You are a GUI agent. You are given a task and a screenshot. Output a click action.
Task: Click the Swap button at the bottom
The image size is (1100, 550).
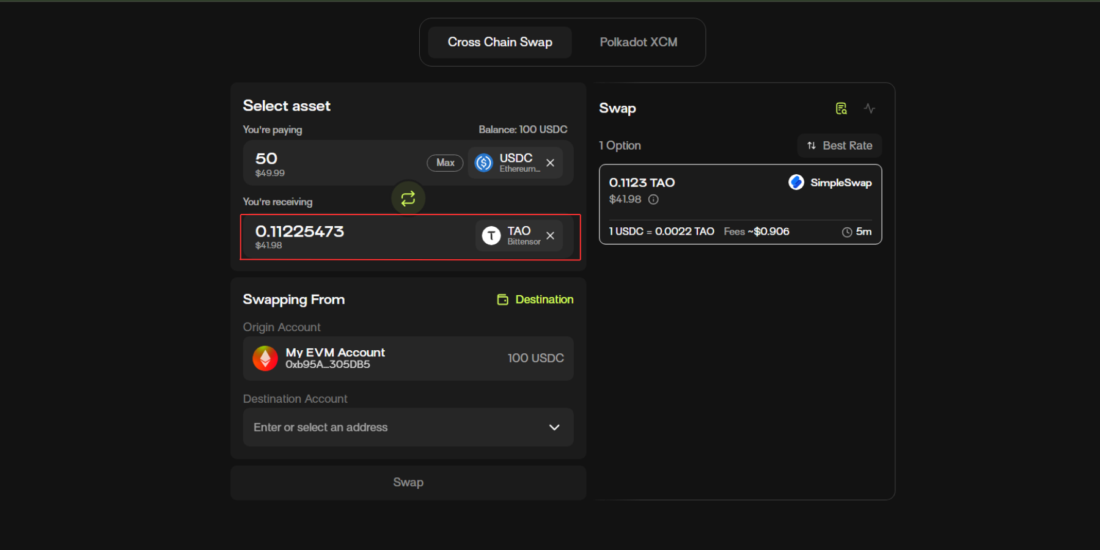point(408,482)
